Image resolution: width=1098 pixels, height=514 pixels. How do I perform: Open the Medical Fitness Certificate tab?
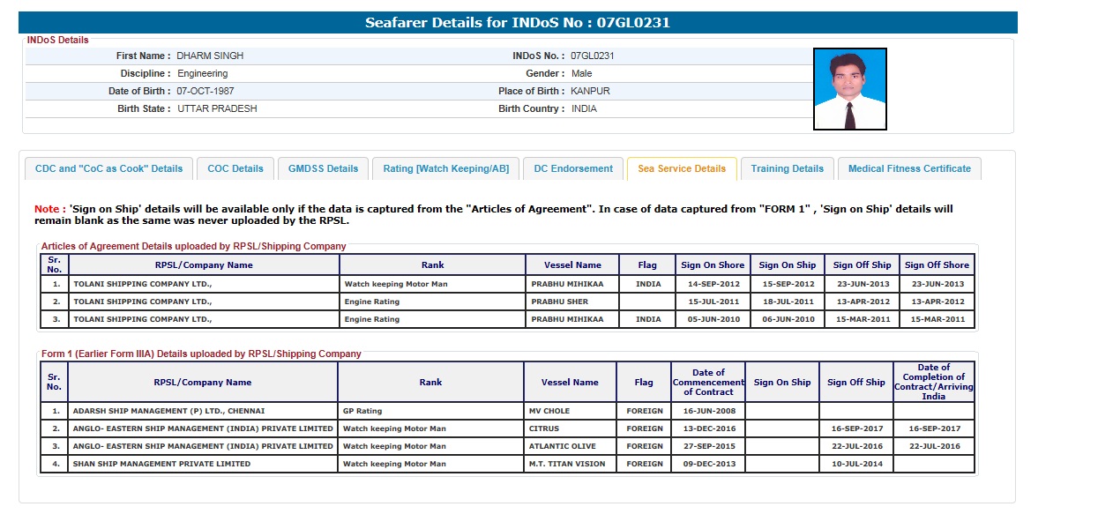(x=909, y=168)
